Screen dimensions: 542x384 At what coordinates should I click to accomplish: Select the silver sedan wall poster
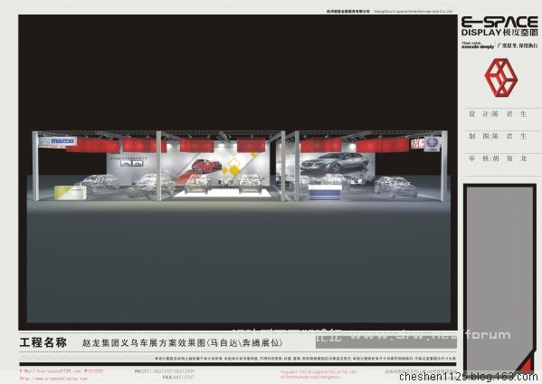pyautogui.click(x=336, y=162)
